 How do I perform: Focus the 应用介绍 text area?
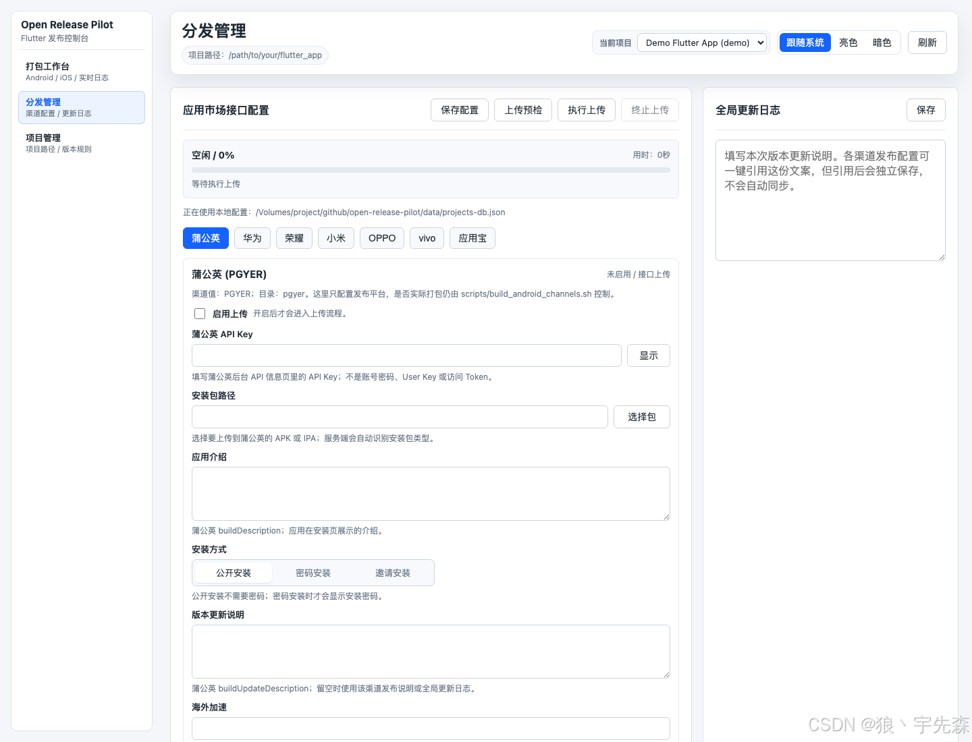click(431, 494)
